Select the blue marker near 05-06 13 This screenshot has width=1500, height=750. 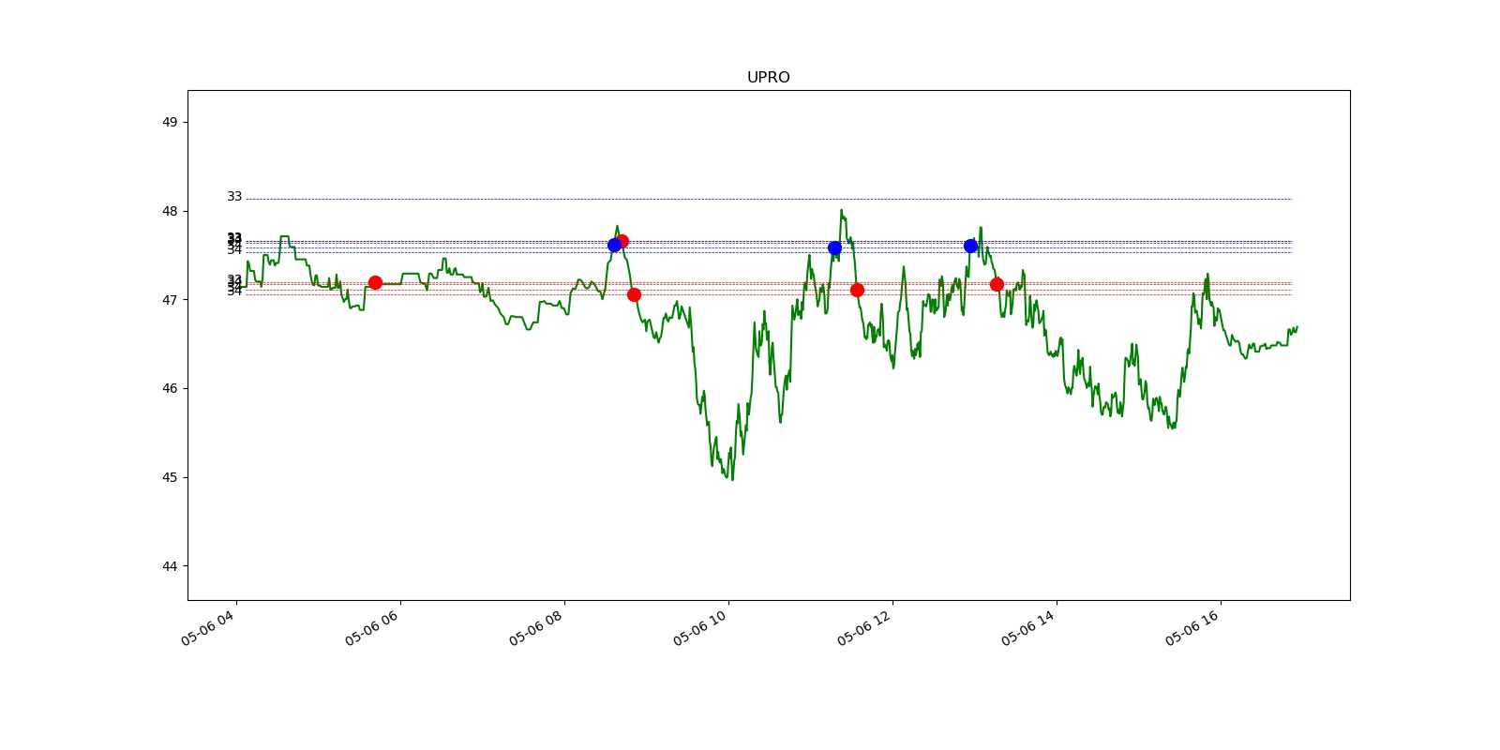[x=970, y=246]
